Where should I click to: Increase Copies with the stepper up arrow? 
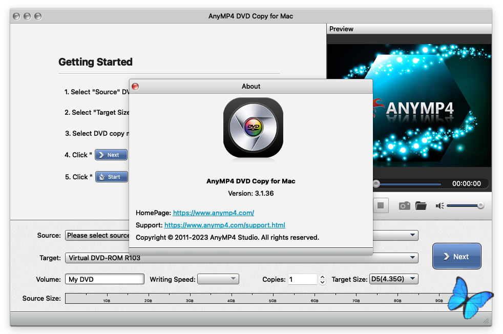322,277
